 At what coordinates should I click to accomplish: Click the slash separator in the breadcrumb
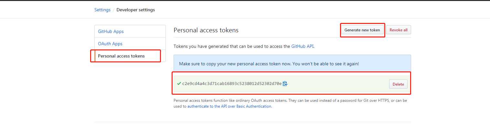tap(113, 10)
